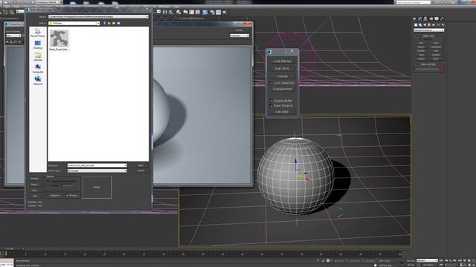Screen dimensions: 476x267
Task: Click the Calculate button
Action: point(282,111)
